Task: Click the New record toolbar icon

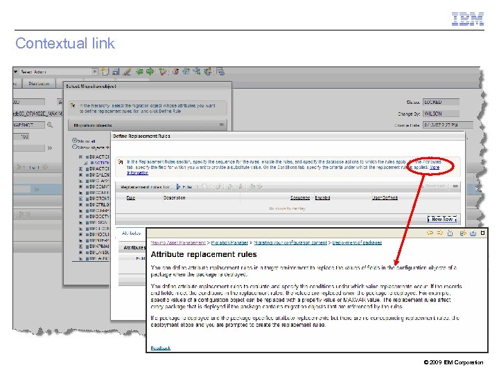Action: [105, 71]
